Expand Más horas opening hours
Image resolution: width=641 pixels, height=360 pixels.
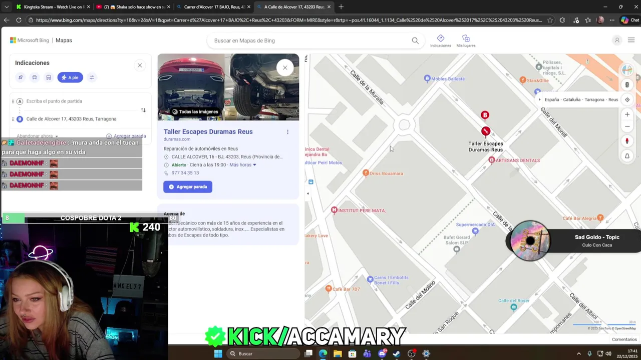(x=243, y=164)
